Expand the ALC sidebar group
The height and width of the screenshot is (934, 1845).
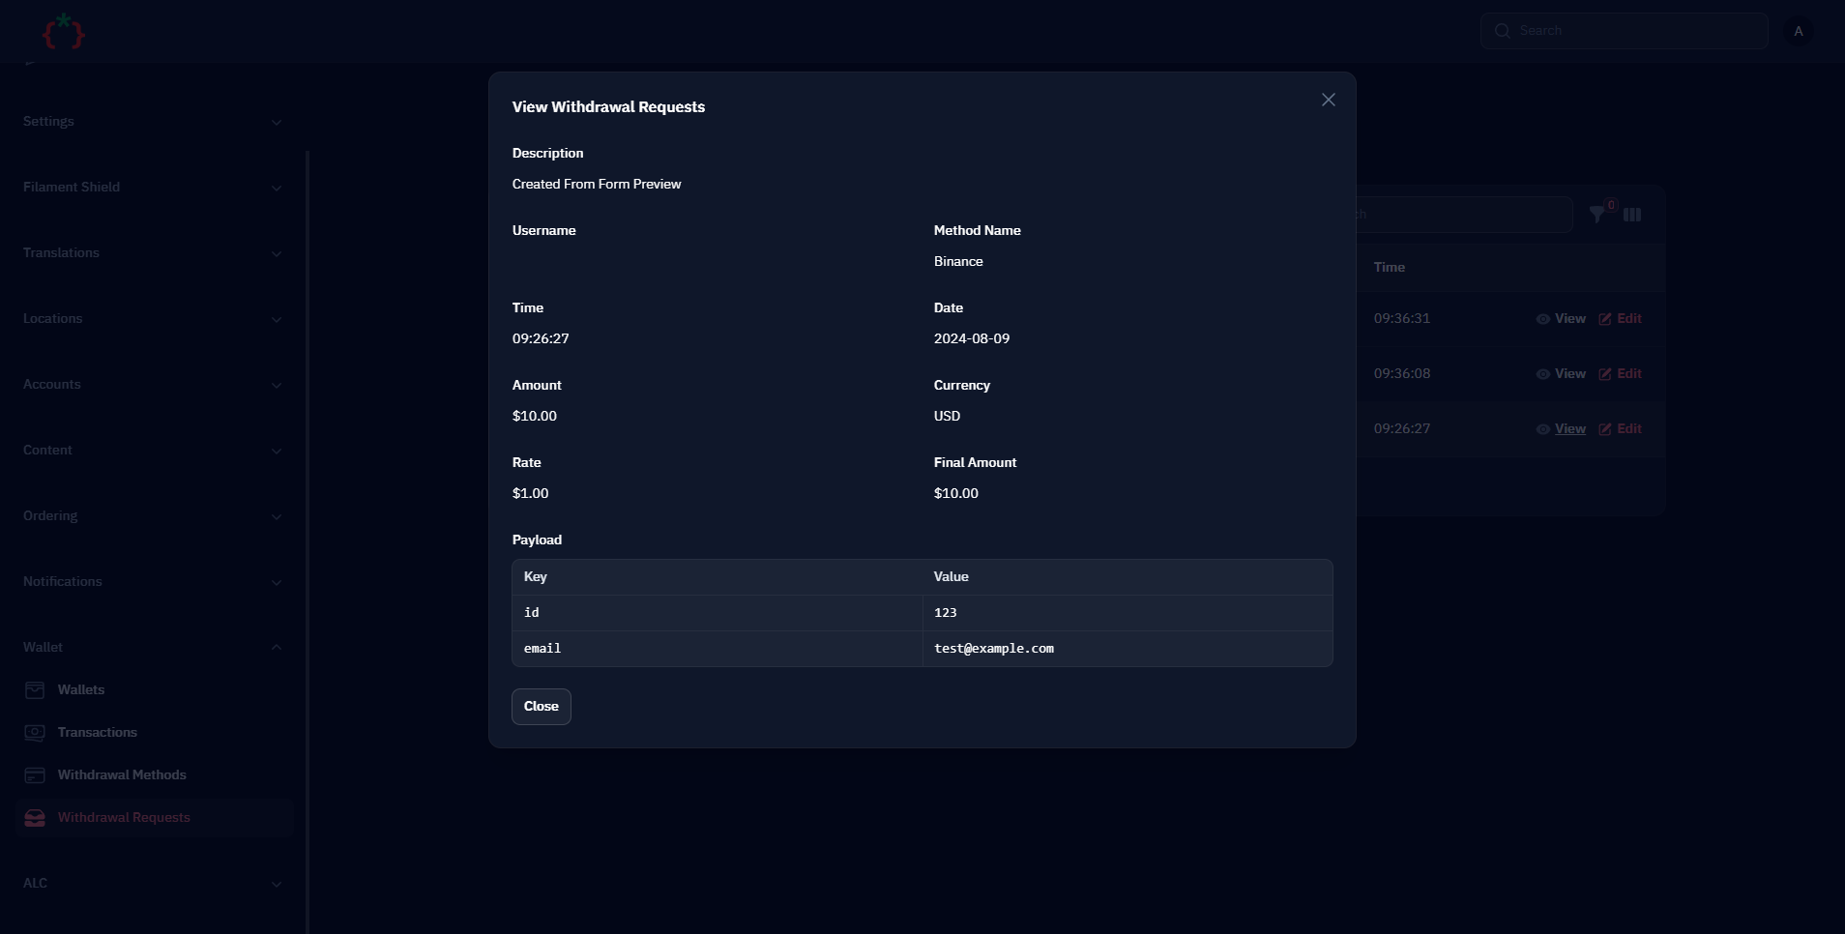point(153,884)
